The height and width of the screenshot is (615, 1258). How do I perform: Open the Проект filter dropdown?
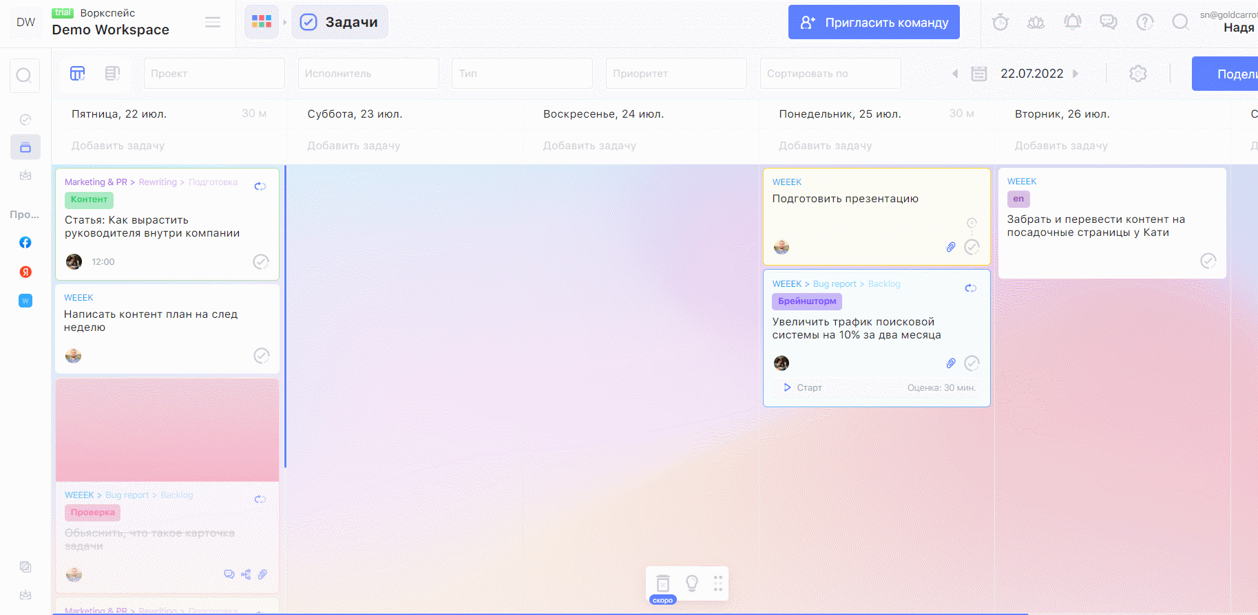pyautogui.click(x=214, y=74)
